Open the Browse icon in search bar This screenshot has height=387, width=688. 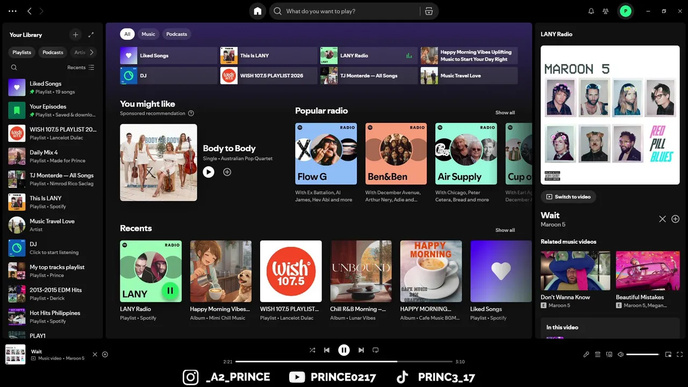[x=428, y=11]
